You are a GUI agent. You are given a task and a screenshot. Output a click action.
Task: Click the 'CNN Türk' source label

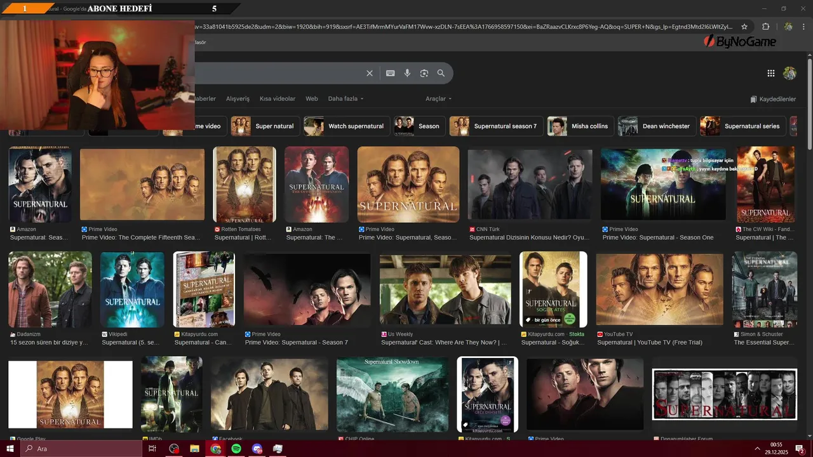pos(488,229)
